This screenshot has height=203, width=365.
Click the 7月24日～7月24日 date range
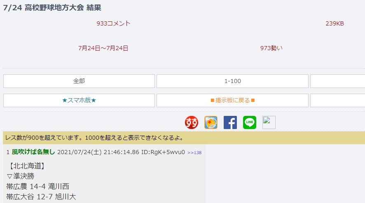[103, 48]
